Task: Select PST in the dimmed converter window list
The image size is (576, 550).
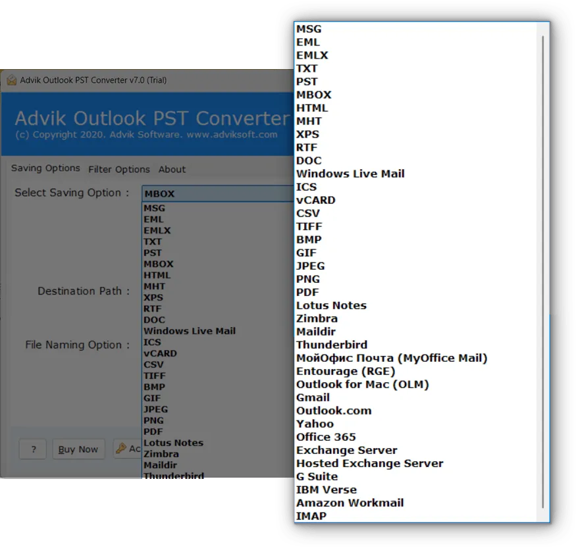Action: (153, 253)
